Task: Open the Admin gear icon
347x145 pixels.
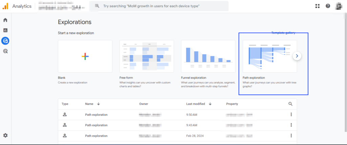Action: pyautogui.click(x=5, y=136)
